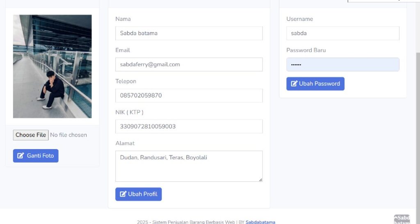The height and width of the screenshot is (224, 420).
Task: Click the edit icon on Ubah Password
Action: click(x=294, y=84)
